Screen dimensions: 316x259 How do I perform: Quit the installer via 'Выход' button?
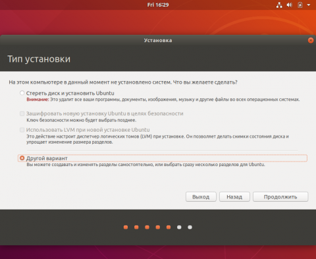tap(201, 196)
